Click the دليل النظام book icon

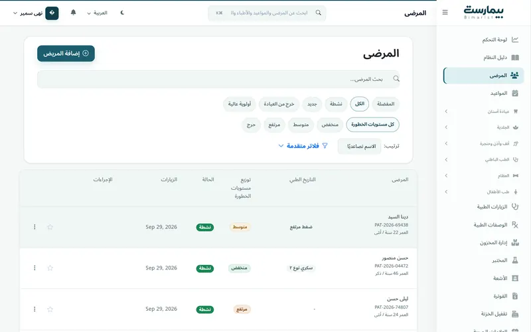click(x=515, y=58)
